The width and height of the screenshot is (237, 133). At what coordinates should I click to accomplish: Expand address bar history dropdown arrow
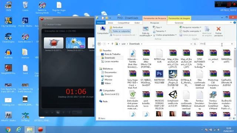click(191, 44)
